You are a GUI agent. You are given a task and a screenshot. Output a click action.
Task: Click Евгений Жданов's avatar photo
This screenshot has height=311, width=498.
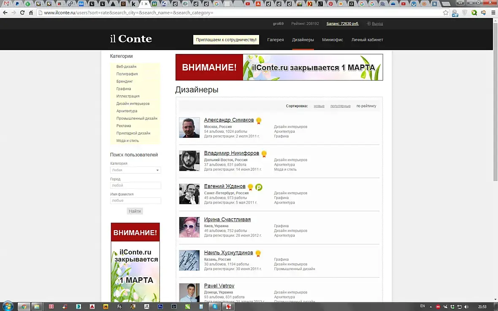(189, 194)
